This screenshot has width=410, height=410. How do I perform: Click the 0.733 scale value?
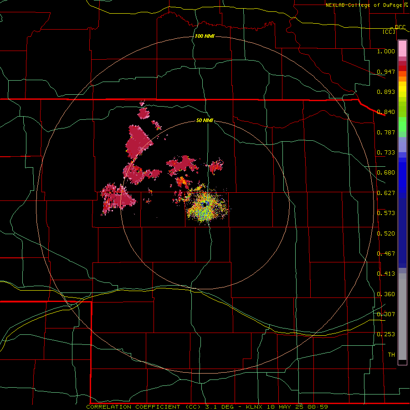[x=386, y=153]
